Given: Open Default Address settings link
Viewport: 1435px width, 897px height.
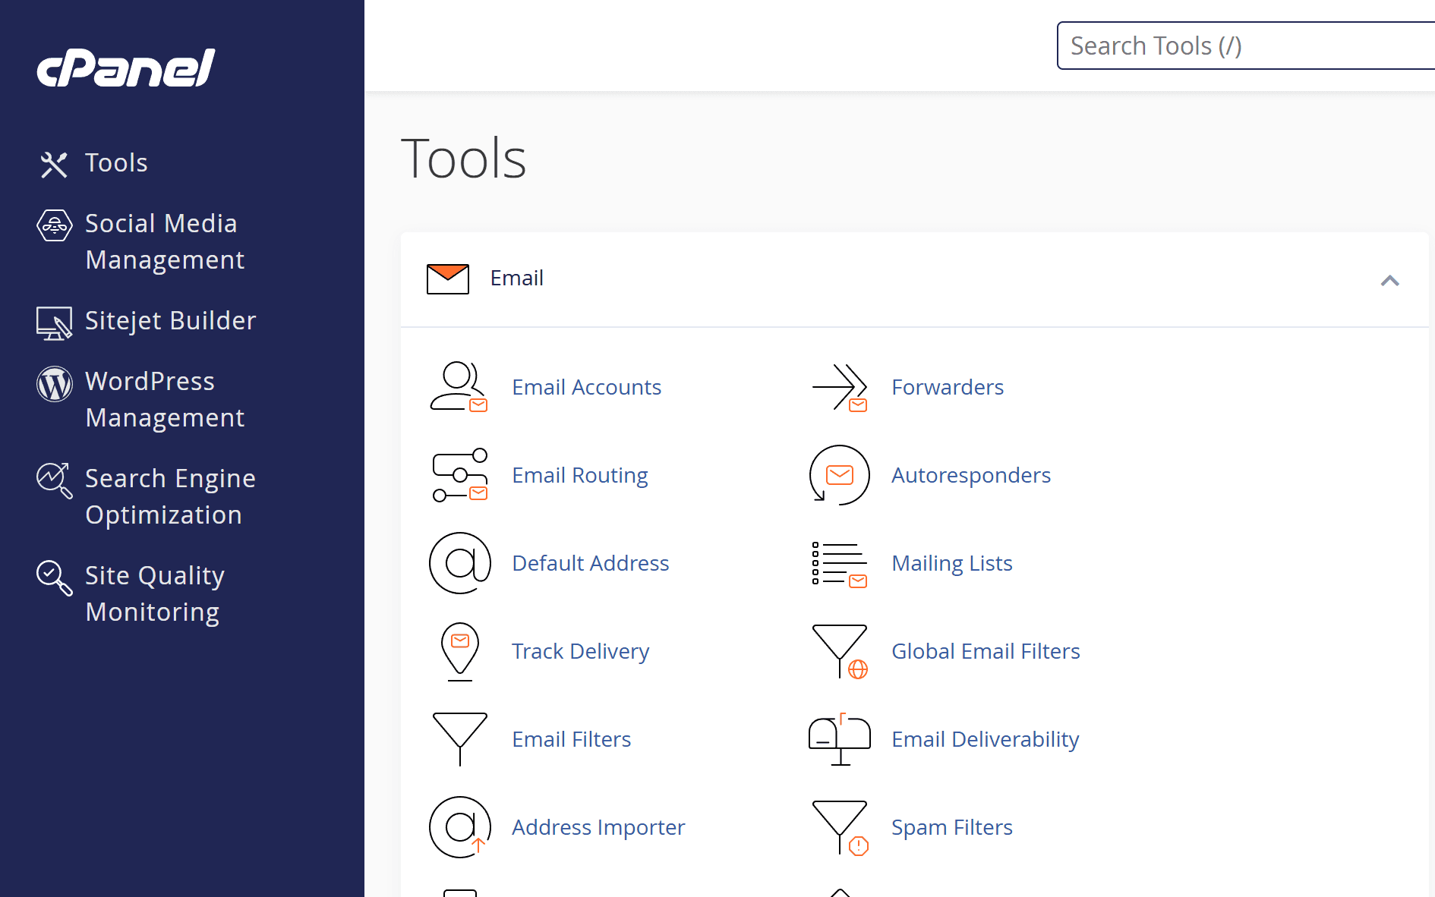Looking at the screenshot, I should click(x=590, y=563).
